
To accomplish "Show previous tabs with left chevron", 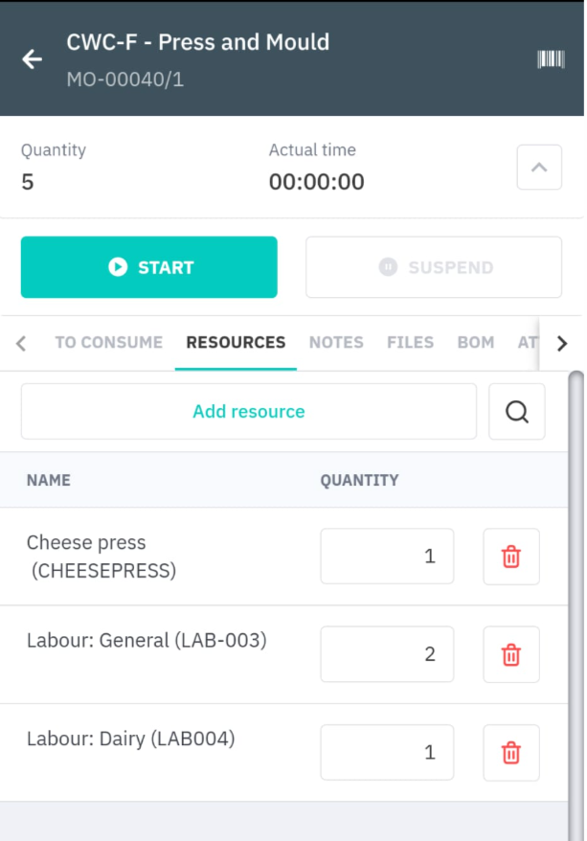I will point(21,343).
